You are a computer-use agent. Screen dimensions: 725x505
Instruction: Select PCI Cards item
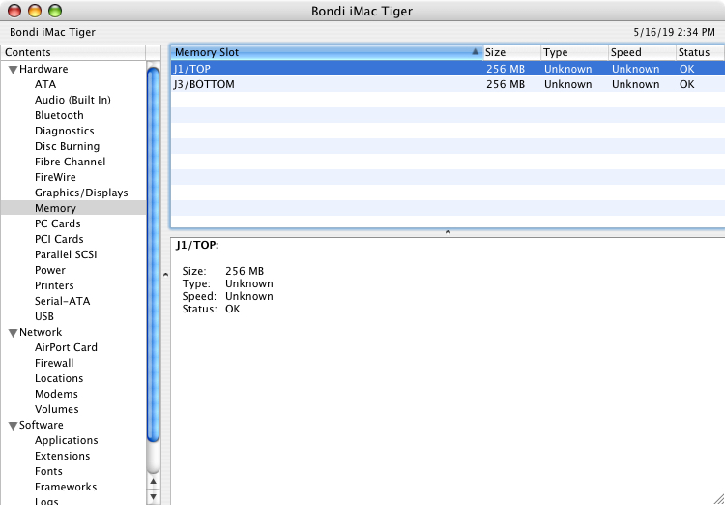click(x=59, y=239)
